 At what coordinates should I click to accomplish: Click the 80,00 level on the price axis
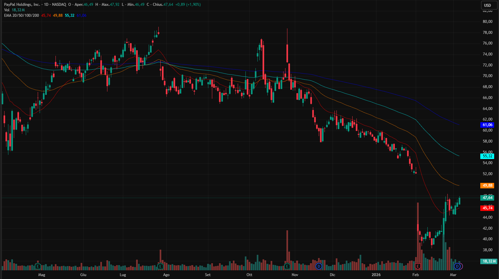coord(487,22)
